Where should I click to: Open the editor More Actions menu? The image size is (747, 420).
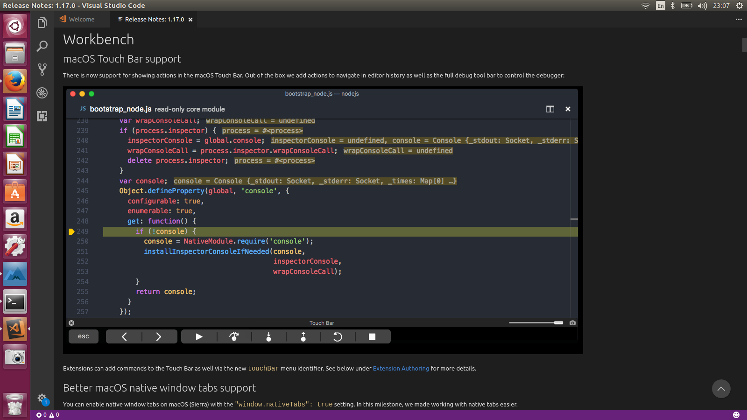(x=739, y=20)
